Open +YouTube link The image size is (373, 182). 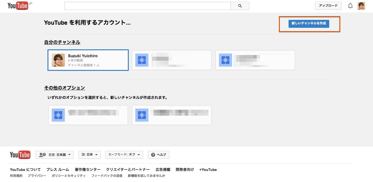pyautogui.click(x=208, y=170)
